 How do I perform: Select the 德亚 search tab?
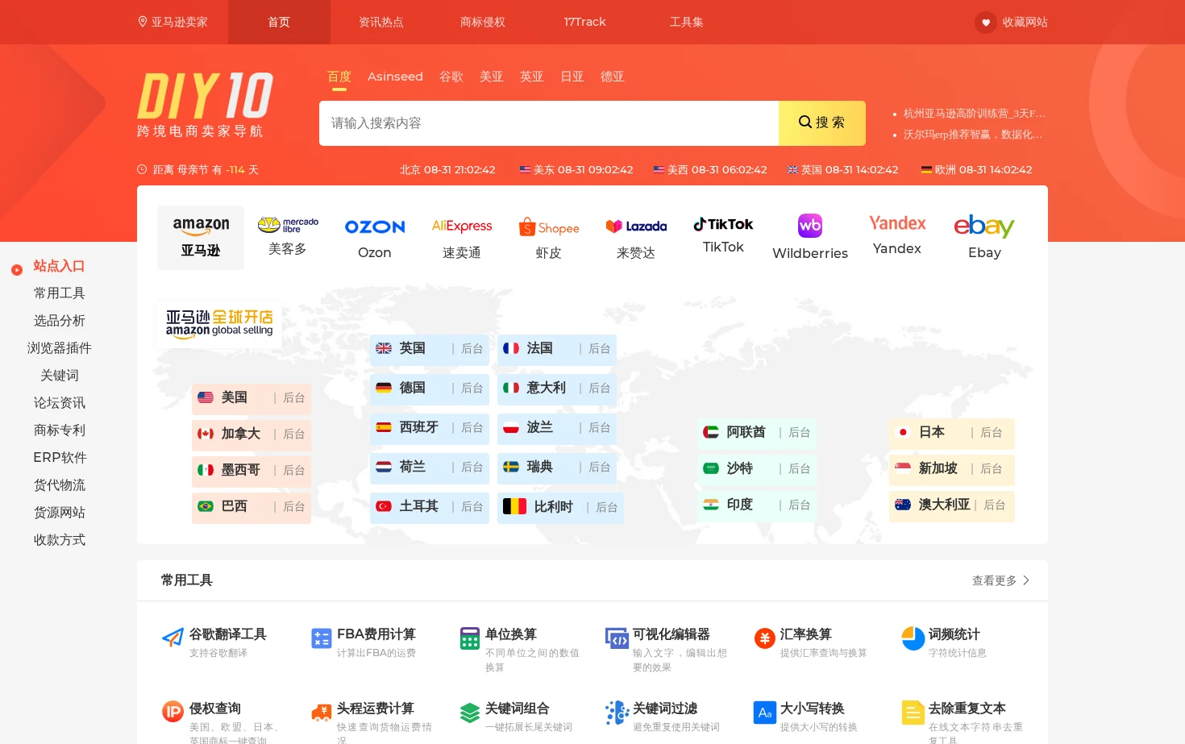click(613, 77)
